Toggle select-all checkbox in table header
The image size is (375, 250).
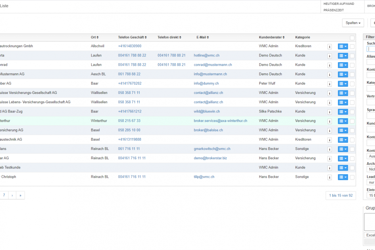(x=352, y=38)
